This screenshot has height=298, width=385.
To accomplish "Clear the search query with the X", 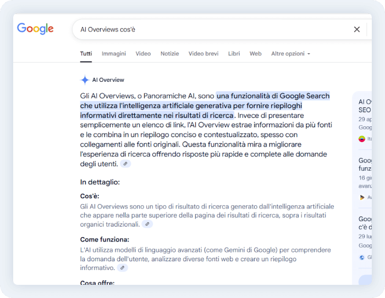I will (x=356, y=30).
